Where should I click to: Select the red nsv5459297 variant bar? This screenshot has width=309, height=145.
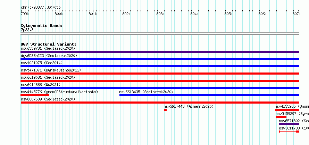tap(281, 117)
